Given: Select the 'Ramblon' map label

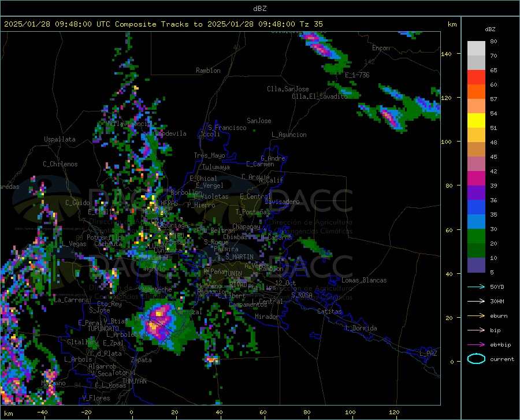Looking at the screenshot, I should (x=208, y=70).
